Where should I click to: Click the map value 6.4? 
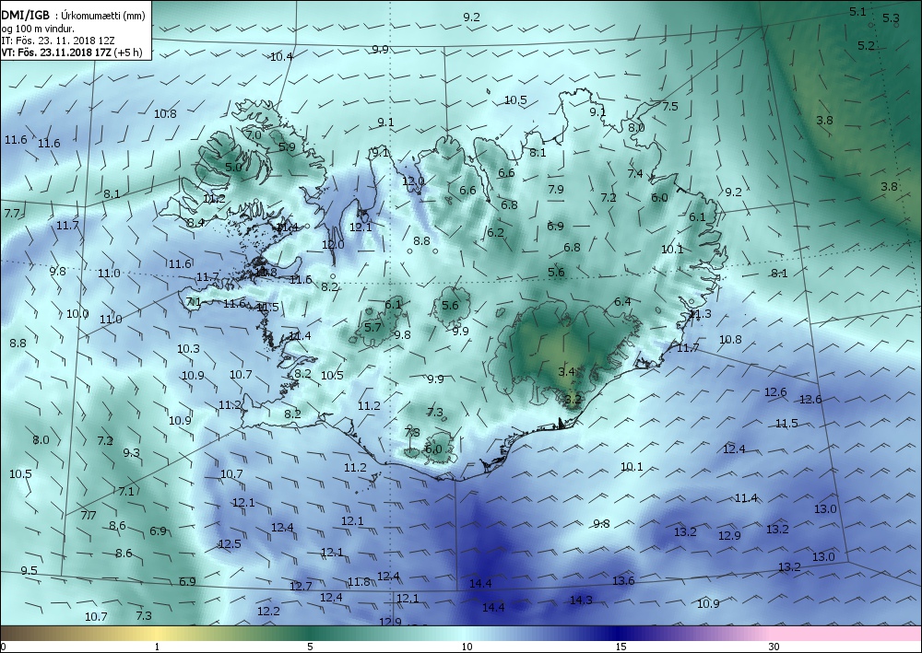coord(622,301)
